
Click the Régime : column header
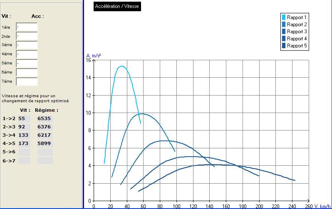[47, 110]
